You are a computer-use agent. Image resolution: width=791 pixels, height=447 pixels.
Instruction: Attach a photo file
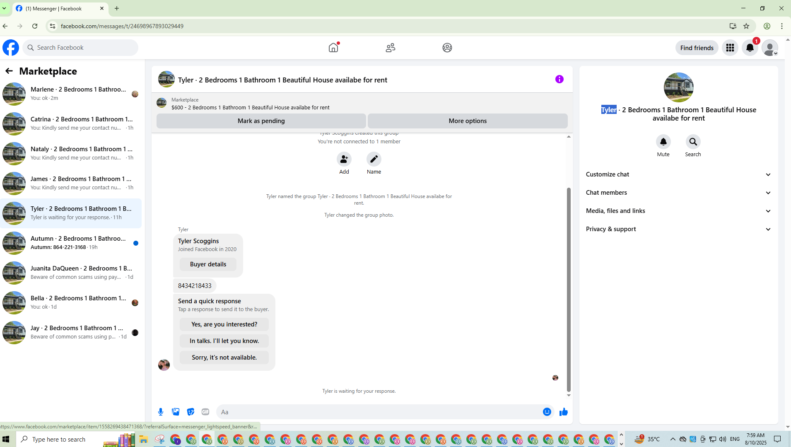tap(176, 412)
